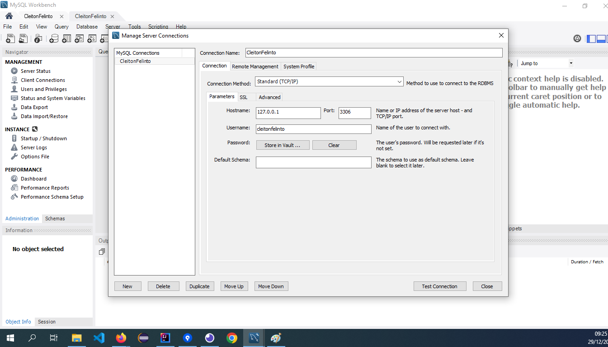Open a SQL script file toolbar icon
608x347 pixels.
point(23,39)
